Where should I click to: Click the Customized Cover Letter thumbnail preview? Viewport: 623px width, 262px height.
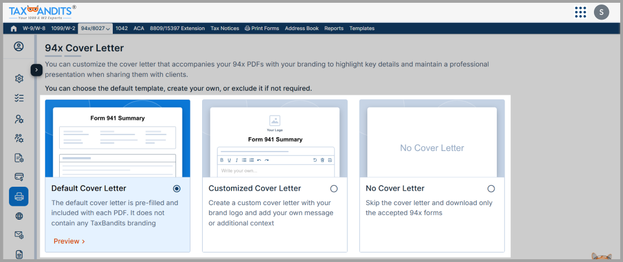(275, 139)
